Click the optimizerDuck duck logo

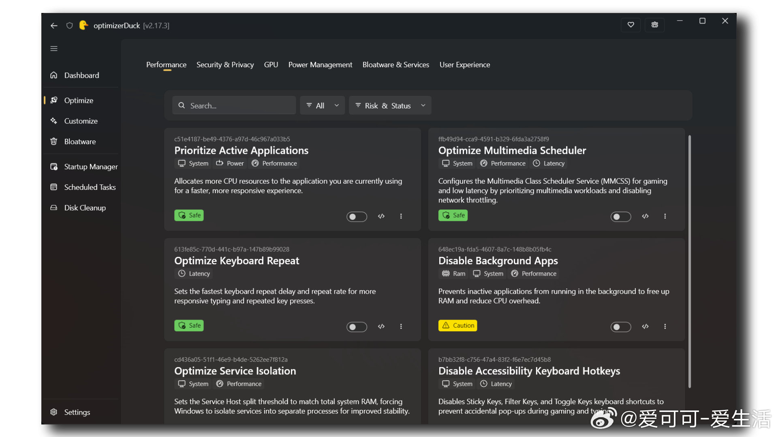point(83,25)
